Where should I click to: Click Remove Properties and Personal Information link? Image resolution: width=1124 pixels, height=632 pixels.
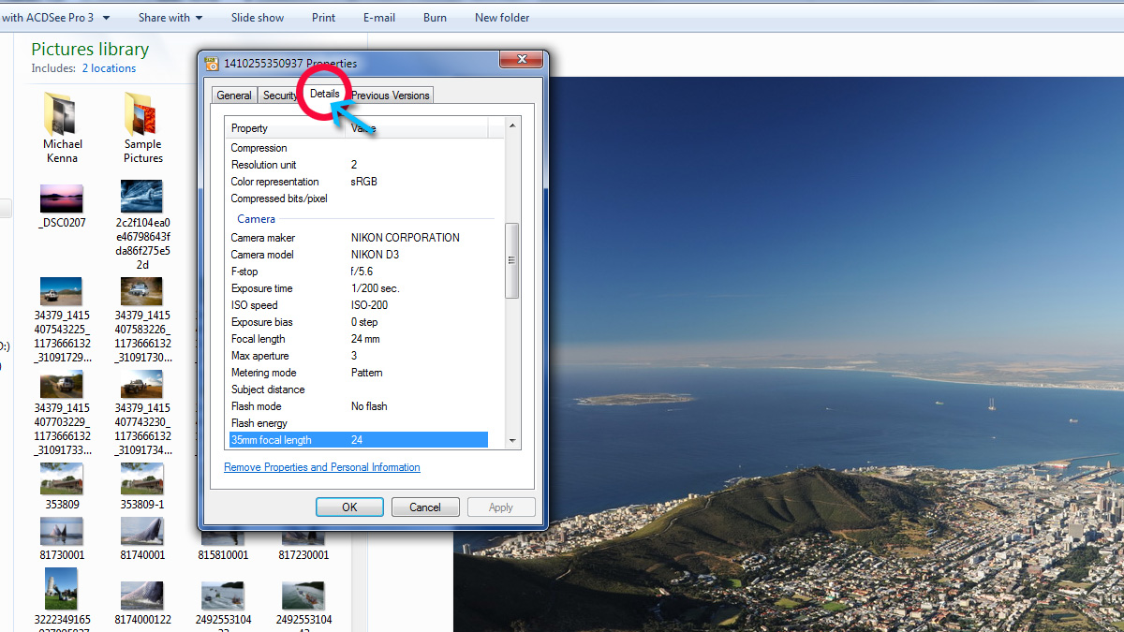pyautogui.click(x=322, y=467)
